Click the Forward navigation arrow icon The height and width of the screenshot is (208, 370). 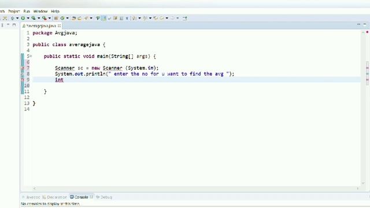coord(172,18)
